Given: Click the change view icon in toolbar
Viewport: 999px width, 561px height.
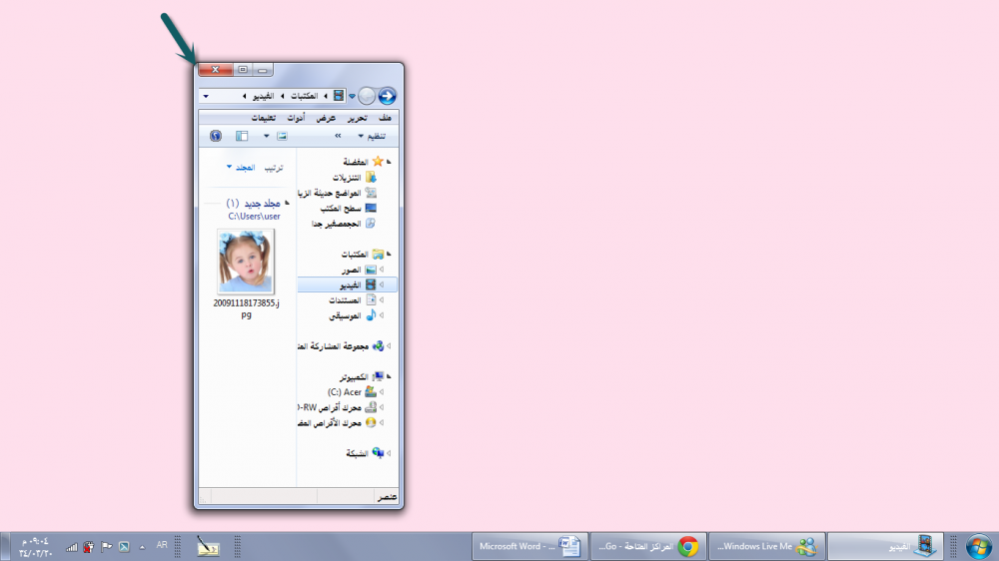Looking at the screenshot, I should 282,136.
